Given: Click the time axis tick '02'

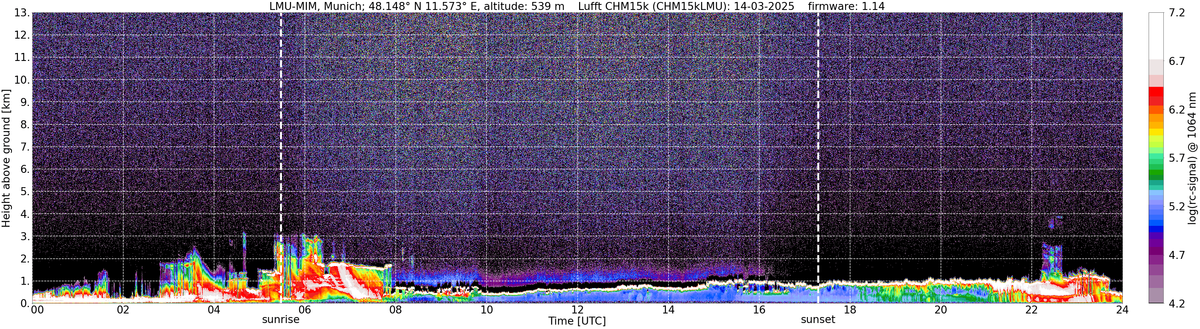Looking at the screenshot, I should point(123,309).
